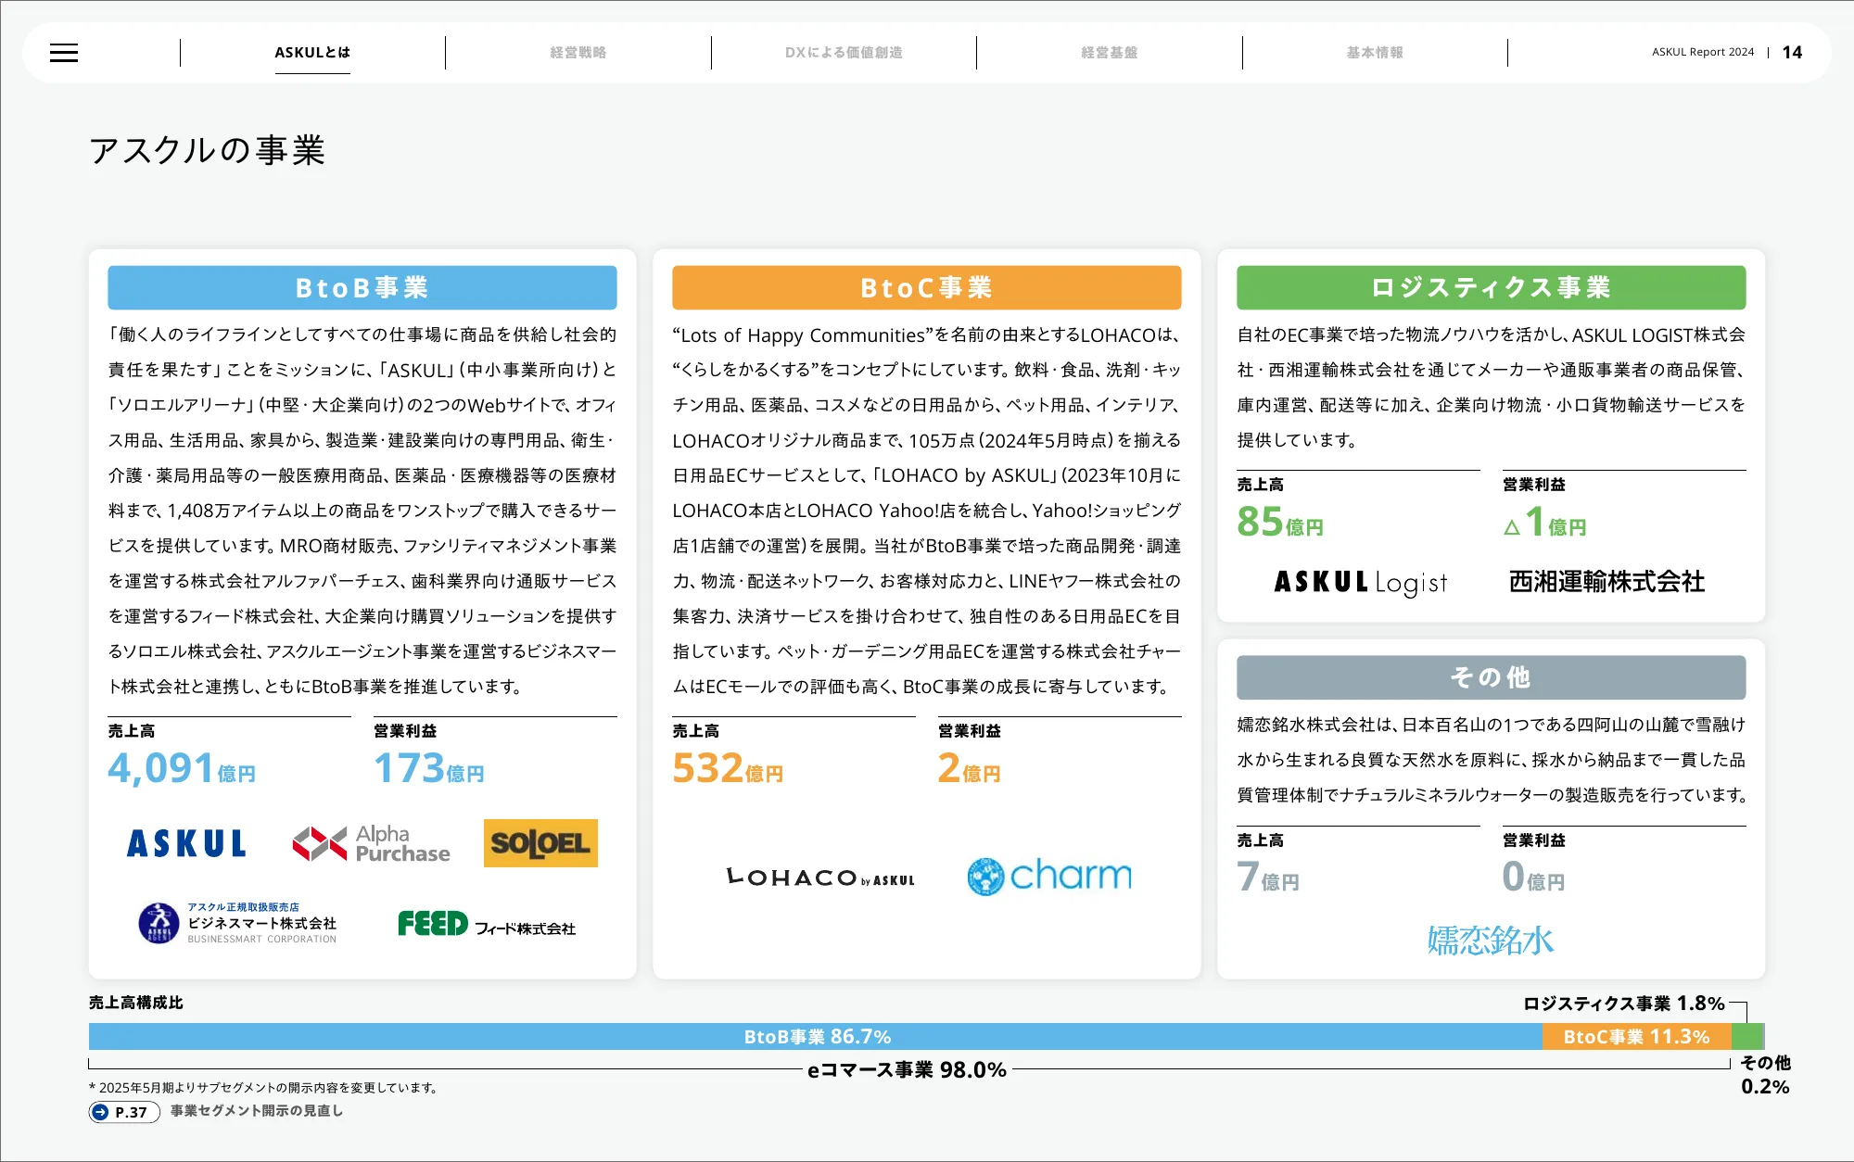Click the BtoB 売上高 label
The height and width of the screenshot is (1162, 1854).
coord(132,731)
